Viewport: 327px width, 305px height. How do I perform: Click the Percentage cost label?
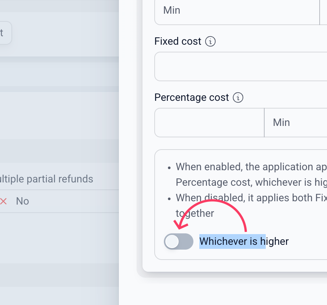click(192, 97)
